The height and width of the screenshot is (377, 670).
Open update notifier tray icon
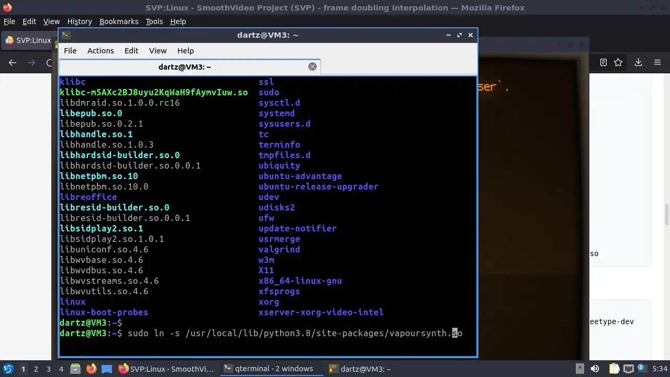click(641, 369)
